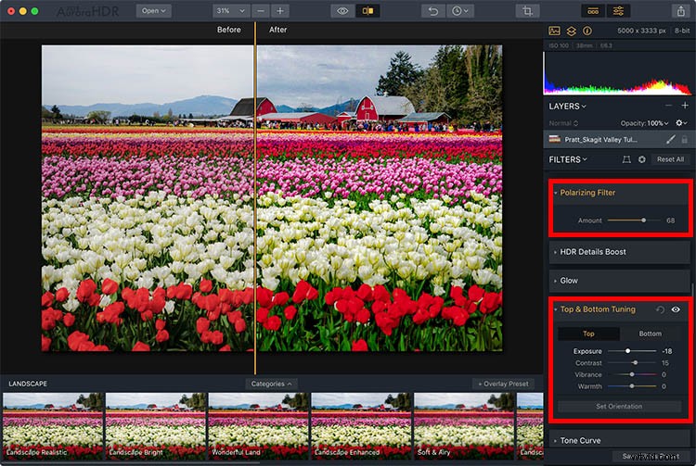Click the undo arrow icon
Image resolution: width=696 pixels, height=466 pixels.
point(433,10)
